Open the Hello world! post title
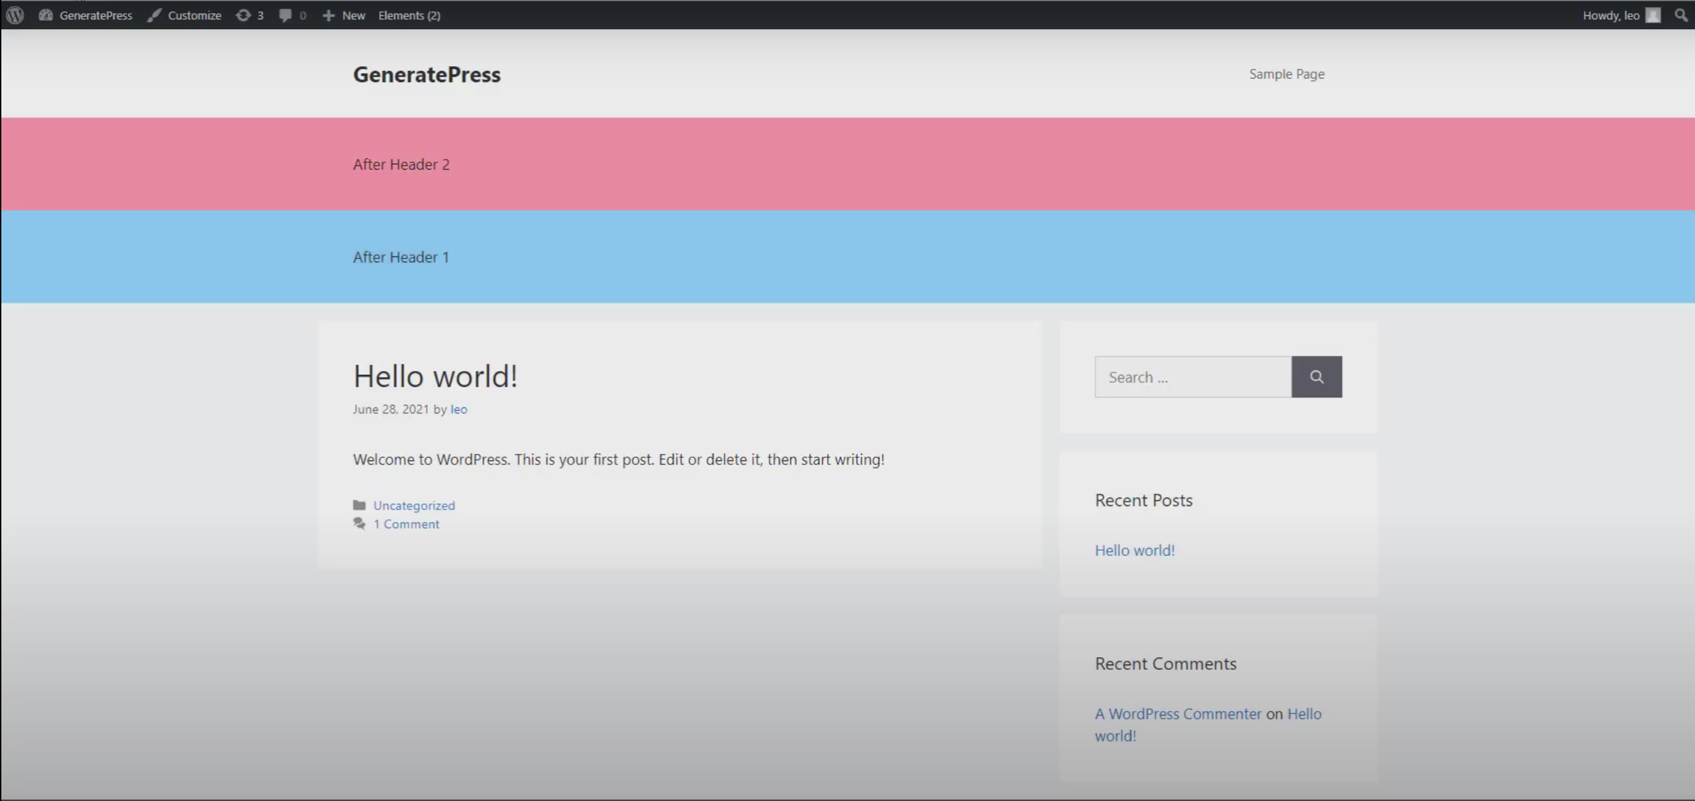The height and width of the screenshot is (801, 1695). click(435, 376)
